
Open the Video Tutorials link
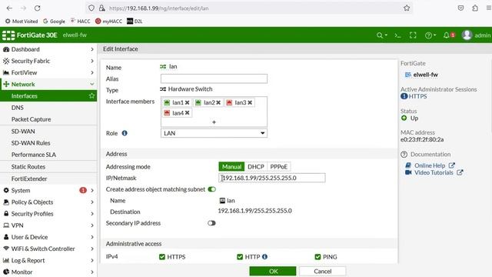click(x=434, y=172)
